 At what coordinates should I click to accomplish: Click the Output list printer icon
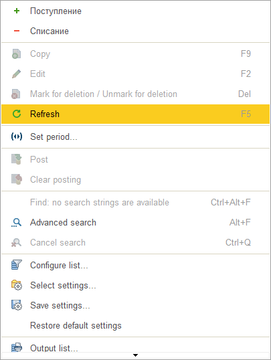point(17,347)
